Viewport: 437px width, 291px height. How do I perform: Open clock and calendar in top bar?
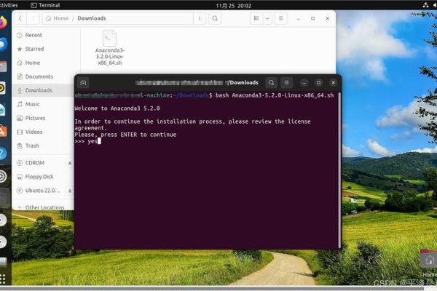click(x=233, y=6)
